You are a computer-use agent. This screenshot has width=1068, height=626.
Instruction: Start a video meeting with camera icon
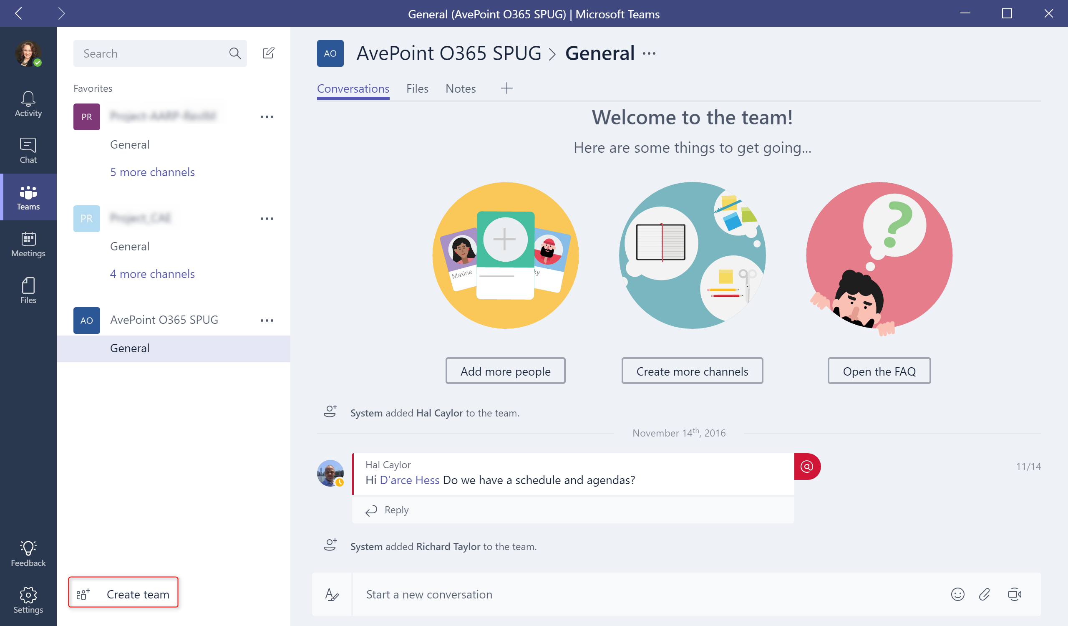(1014, 594)
